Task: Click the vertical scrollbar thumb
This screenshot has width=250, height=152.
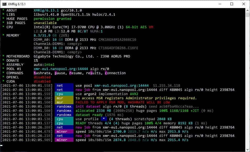Action: 247,15
